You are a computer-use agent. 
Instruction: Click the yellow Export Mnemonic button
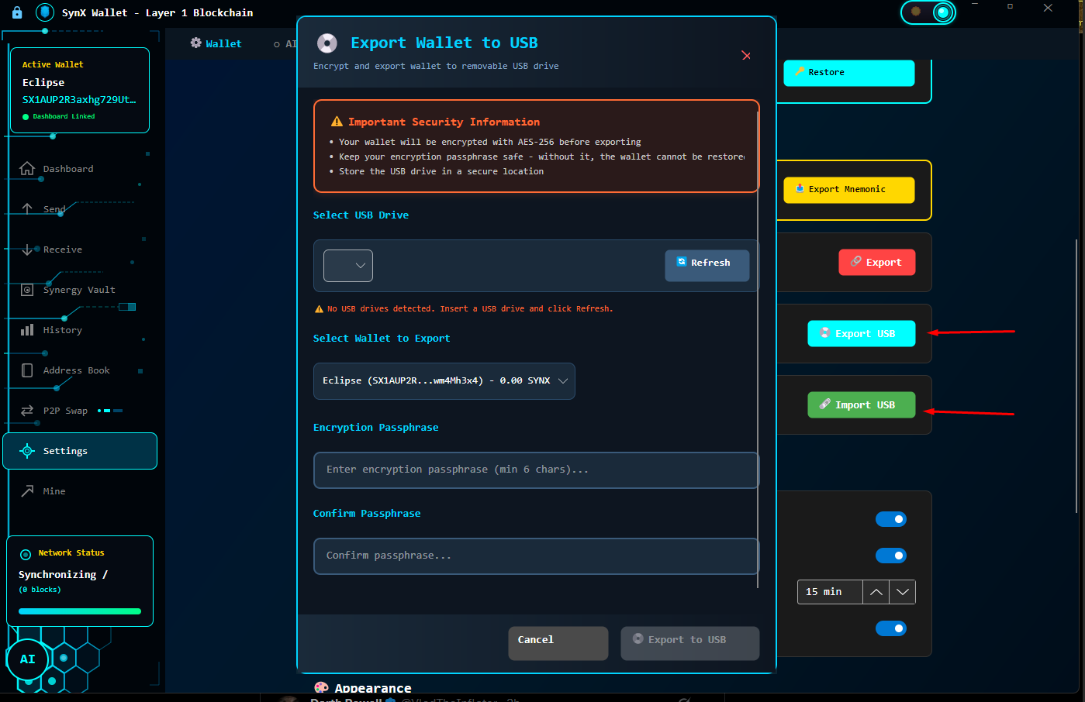coord(849,190)
